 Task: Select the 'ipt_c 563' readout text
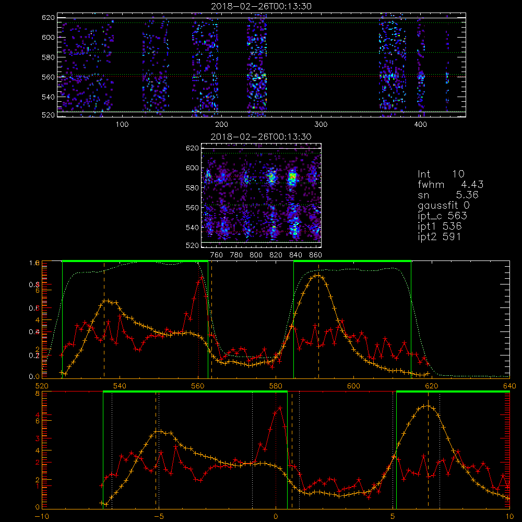coord(443,216)
